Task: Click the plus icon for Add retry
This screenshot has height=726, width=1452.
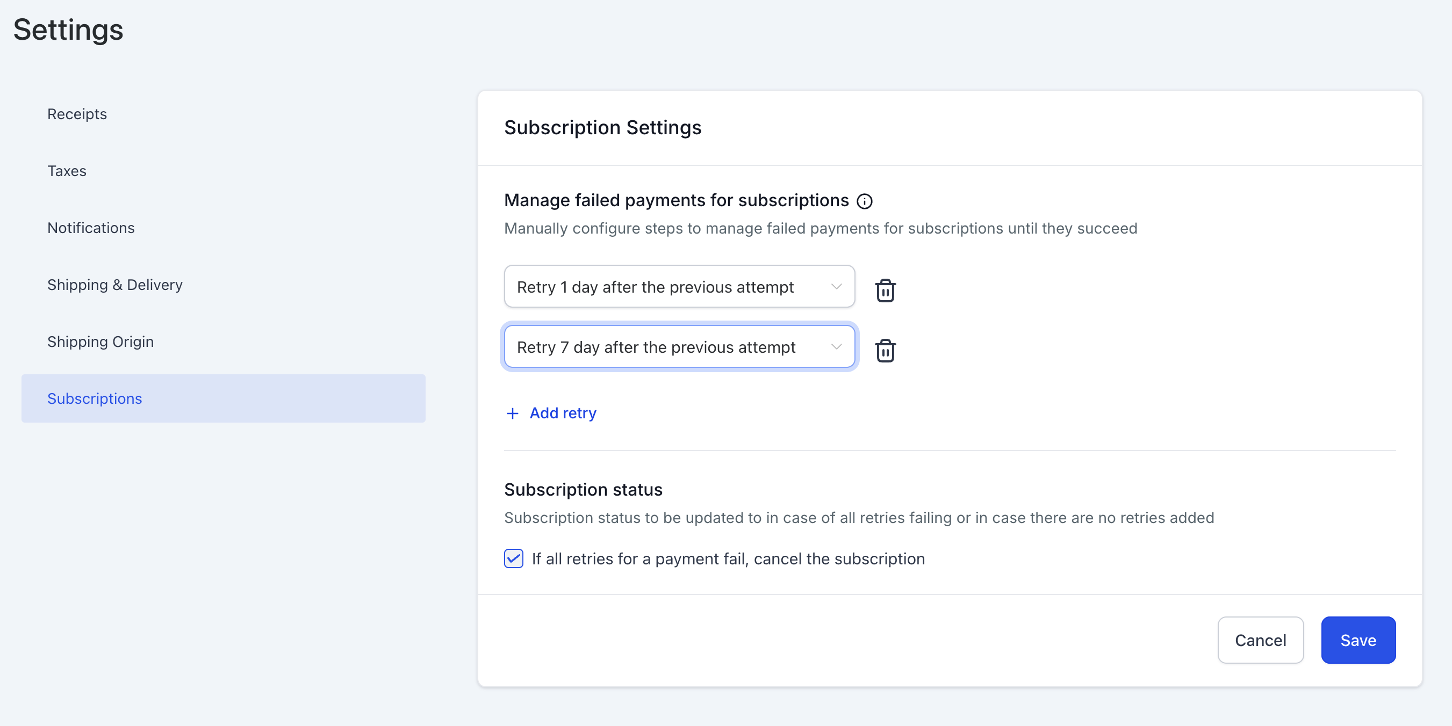Action: (x=512, y=413)
